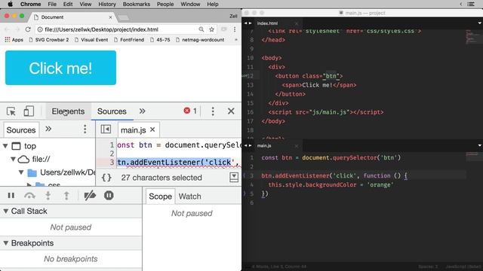
Task: Click the blue 'Click me!' button
Action: [60, 68]
